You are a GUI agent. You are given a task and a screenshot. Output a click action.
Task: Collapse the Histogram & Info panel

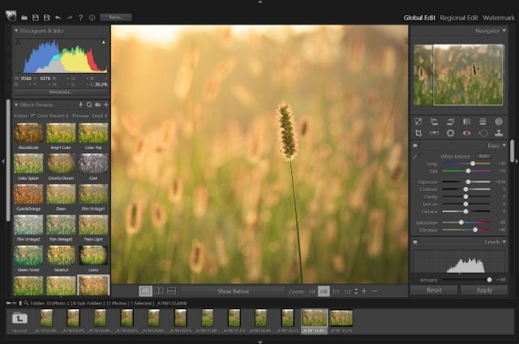pyautogui.click(x=16, y=31)
